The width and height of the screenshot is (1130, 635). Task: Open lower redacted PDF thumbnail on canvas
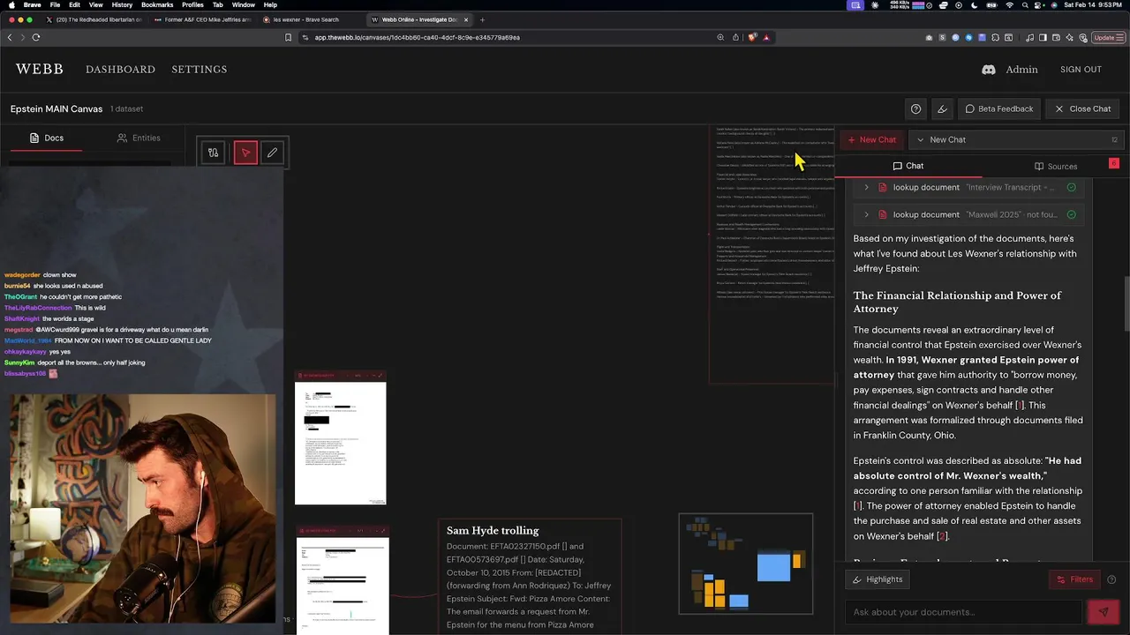pyautogui.click(x=343, y=580)
